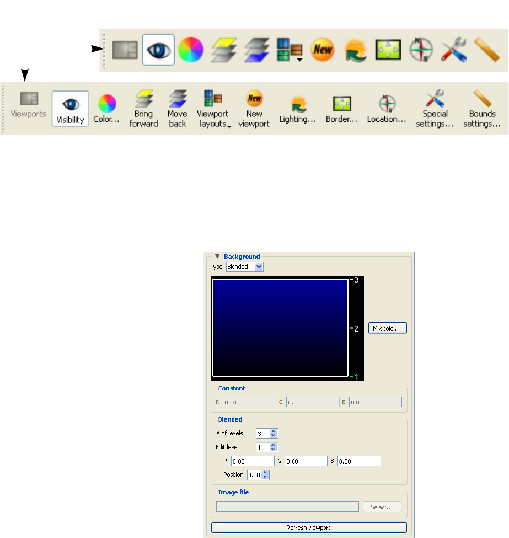509x538 pixels.
Task: Open the wrench Special settings icon in the unlabeled toolbar
Action: [454, 50]
